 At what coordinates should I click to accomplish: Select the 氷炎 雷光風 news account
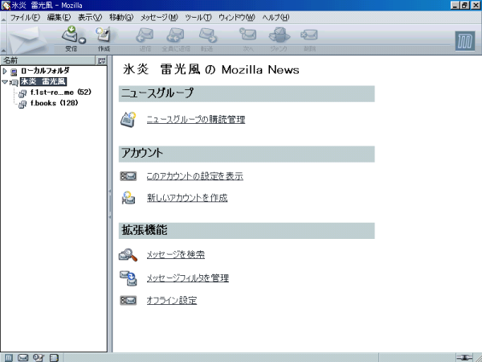point(43,81)
